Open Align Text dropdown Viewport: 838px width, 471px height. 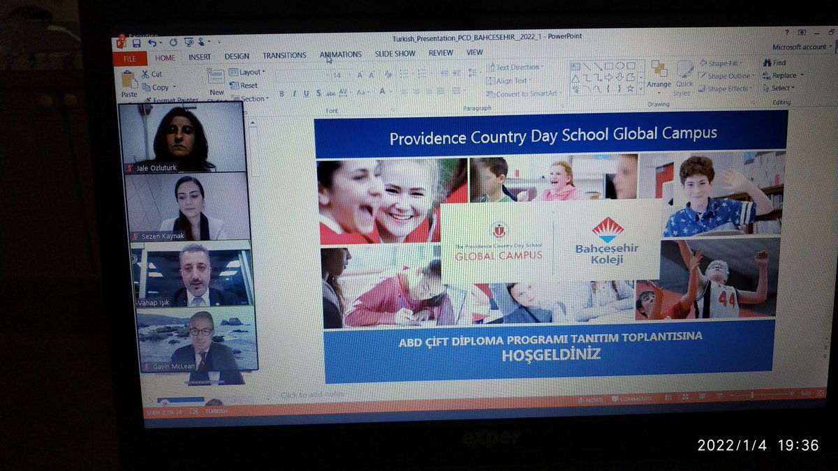[510, 81]
